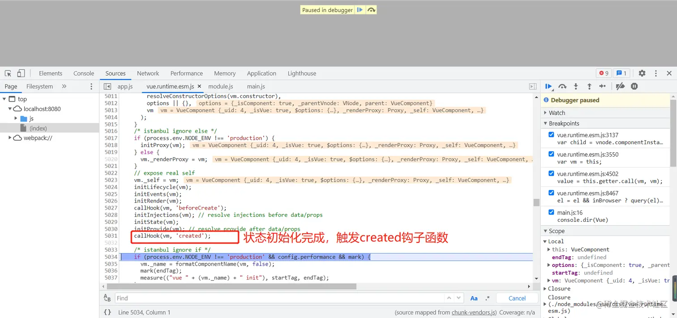Open the Lighthouse panel tab
This screenshot has width=677, height=318.
(302, 73)
